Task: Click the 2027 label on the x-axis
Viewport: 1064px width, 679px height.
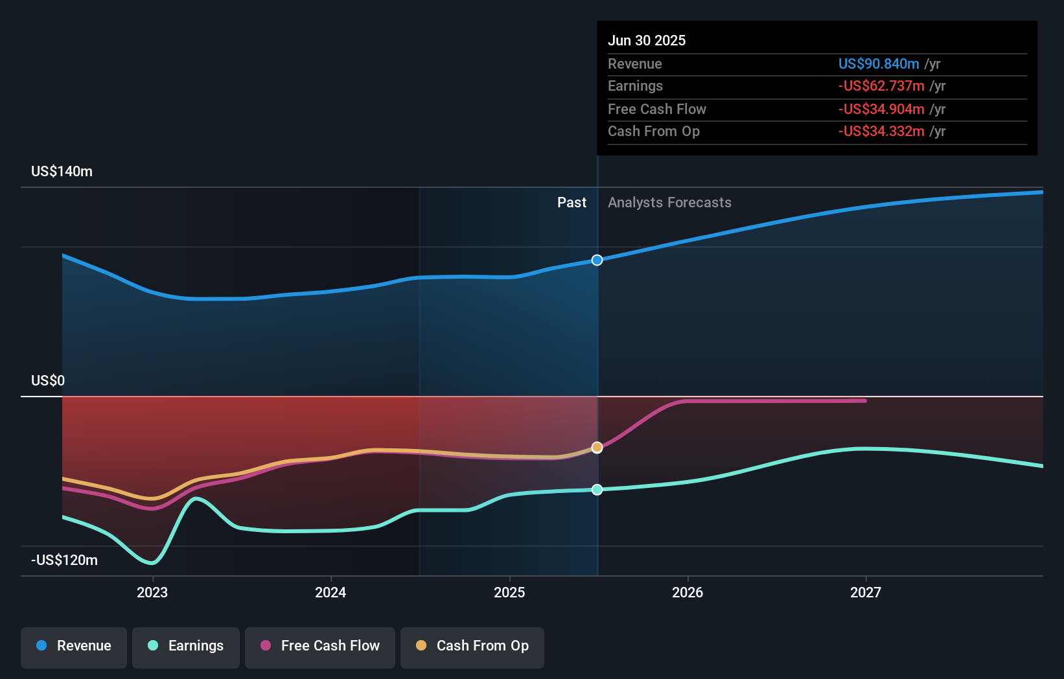Action: click(867, 592)
